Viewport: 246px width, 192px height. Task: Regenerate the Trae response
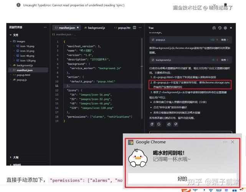[x=159, y=124]
